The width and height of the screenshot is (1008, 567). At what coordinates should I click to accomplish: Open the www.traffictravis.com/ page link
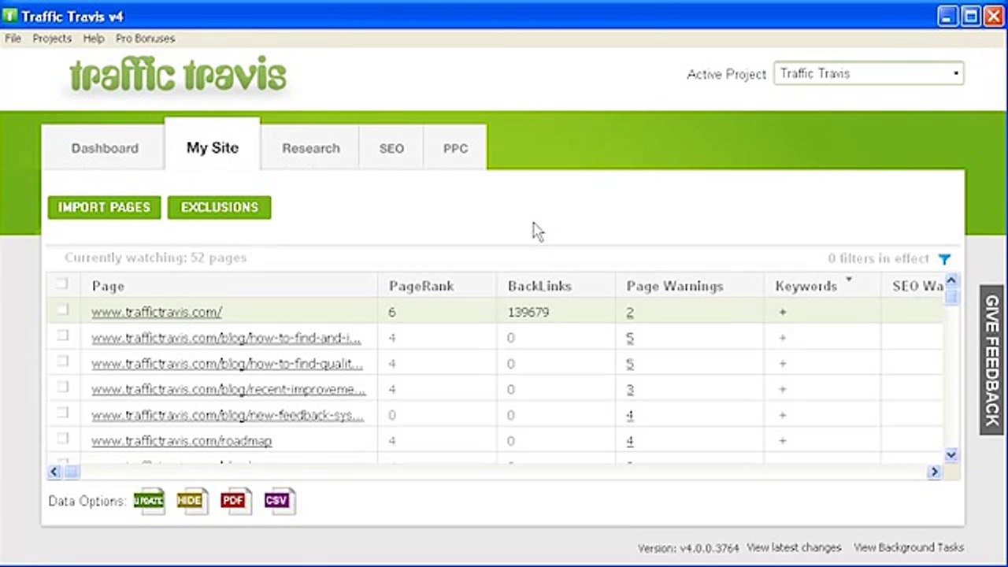pos(157,313)
